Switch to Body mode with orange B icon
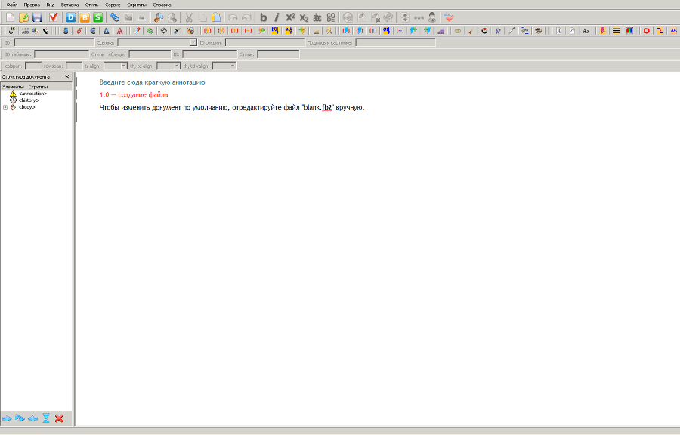The image size is (680, 435). (85, 17)
